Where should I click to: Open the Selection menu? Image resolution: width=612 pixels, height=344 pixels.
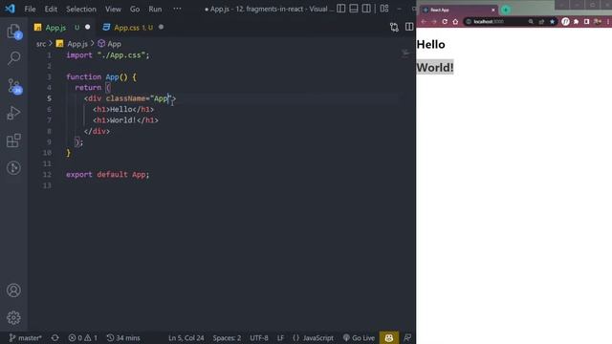click(80, 9)
